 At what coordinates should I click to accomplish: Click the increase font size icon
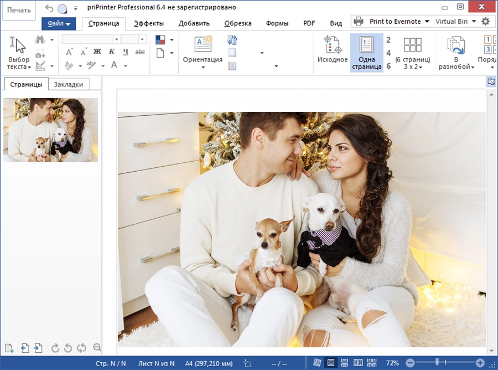click(69, 52)
